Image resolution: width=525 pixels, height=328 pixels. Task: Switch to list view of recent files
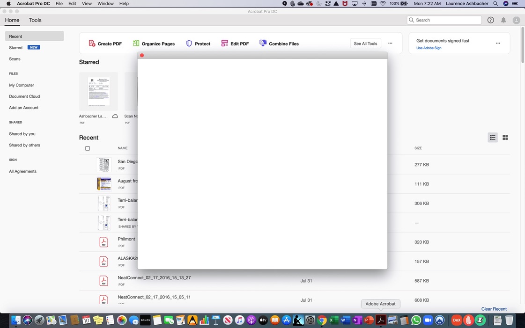coord(492,137)
